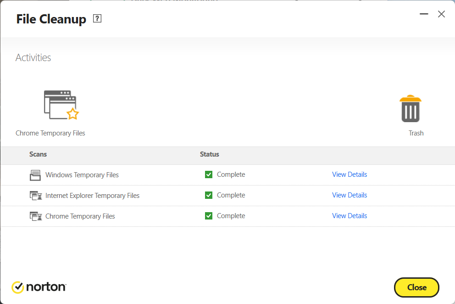
Task: Click Complete status for Internet Explorer Temporary Files
Action: click(x=231, y=195)
